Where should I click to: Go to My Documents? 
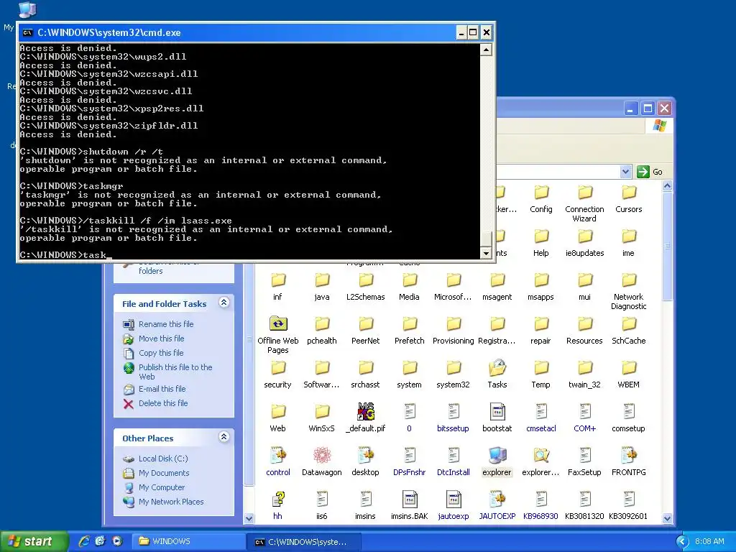[x=164, y=473]
